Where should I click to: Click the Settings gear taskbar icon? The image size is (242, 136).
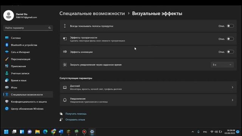(92, 132)
